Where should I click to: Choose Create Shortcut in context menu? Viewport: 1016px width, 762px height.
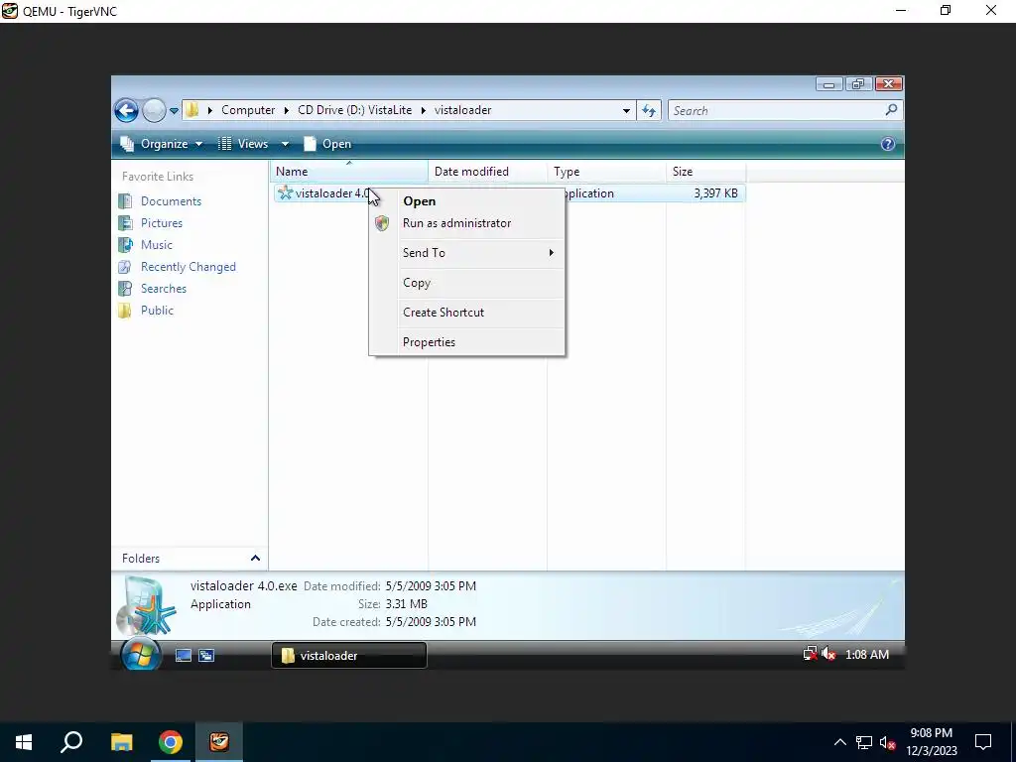tap(466, 313)
